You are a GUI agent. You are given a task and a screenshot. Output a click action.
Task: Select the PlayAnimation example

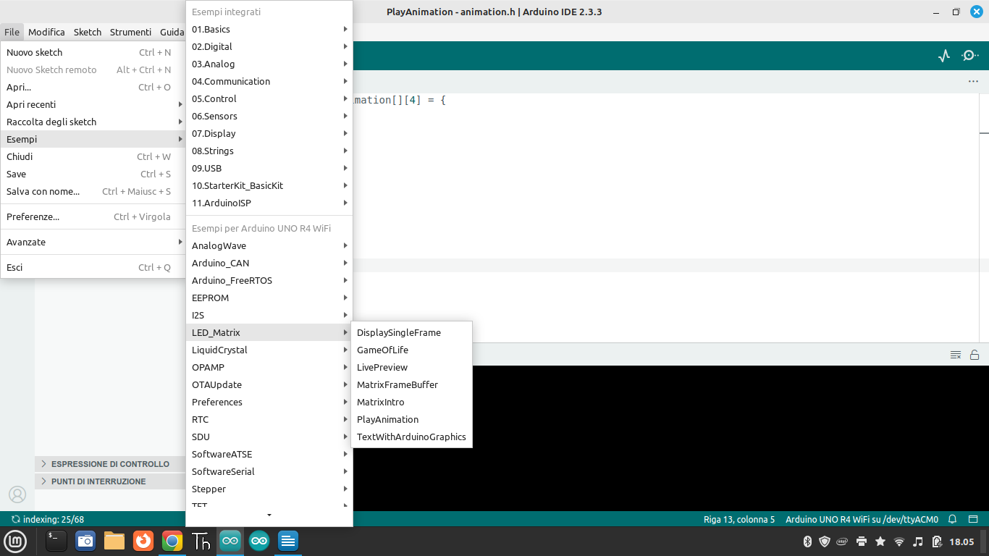tap(411, 419)
